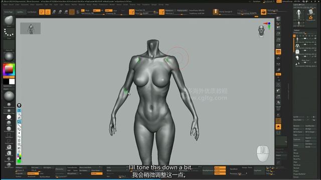Image resolution: width=321 pixels, height=180 pixels.
Task: Activate the Scale transform icon in top shelf
Action: (60, 12)
